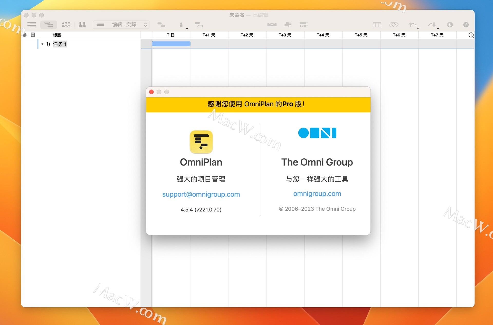Open the edit 编辑: 实际 baseline dropdown

point(121,25)
